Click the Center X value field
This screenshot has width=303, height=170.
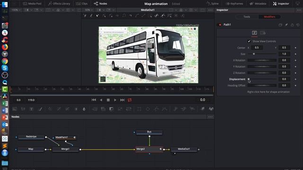pos(257,48)
